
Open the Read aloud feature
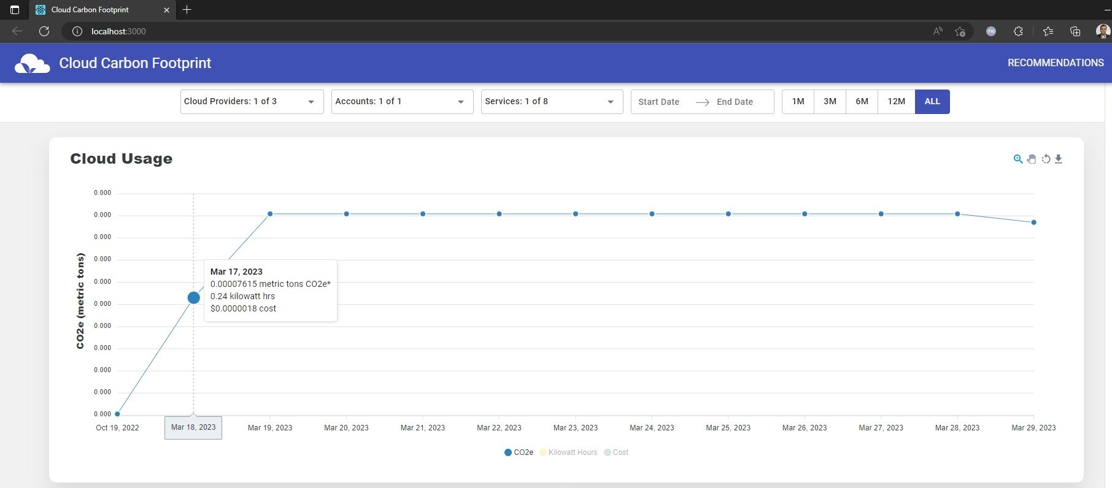(938, 31)
